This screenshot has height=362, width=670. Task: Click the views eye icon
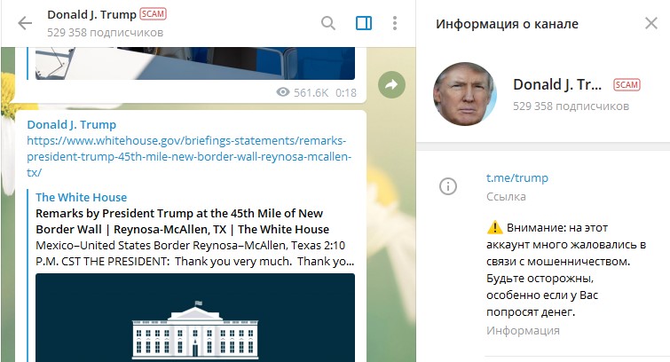tap(283, 92)
